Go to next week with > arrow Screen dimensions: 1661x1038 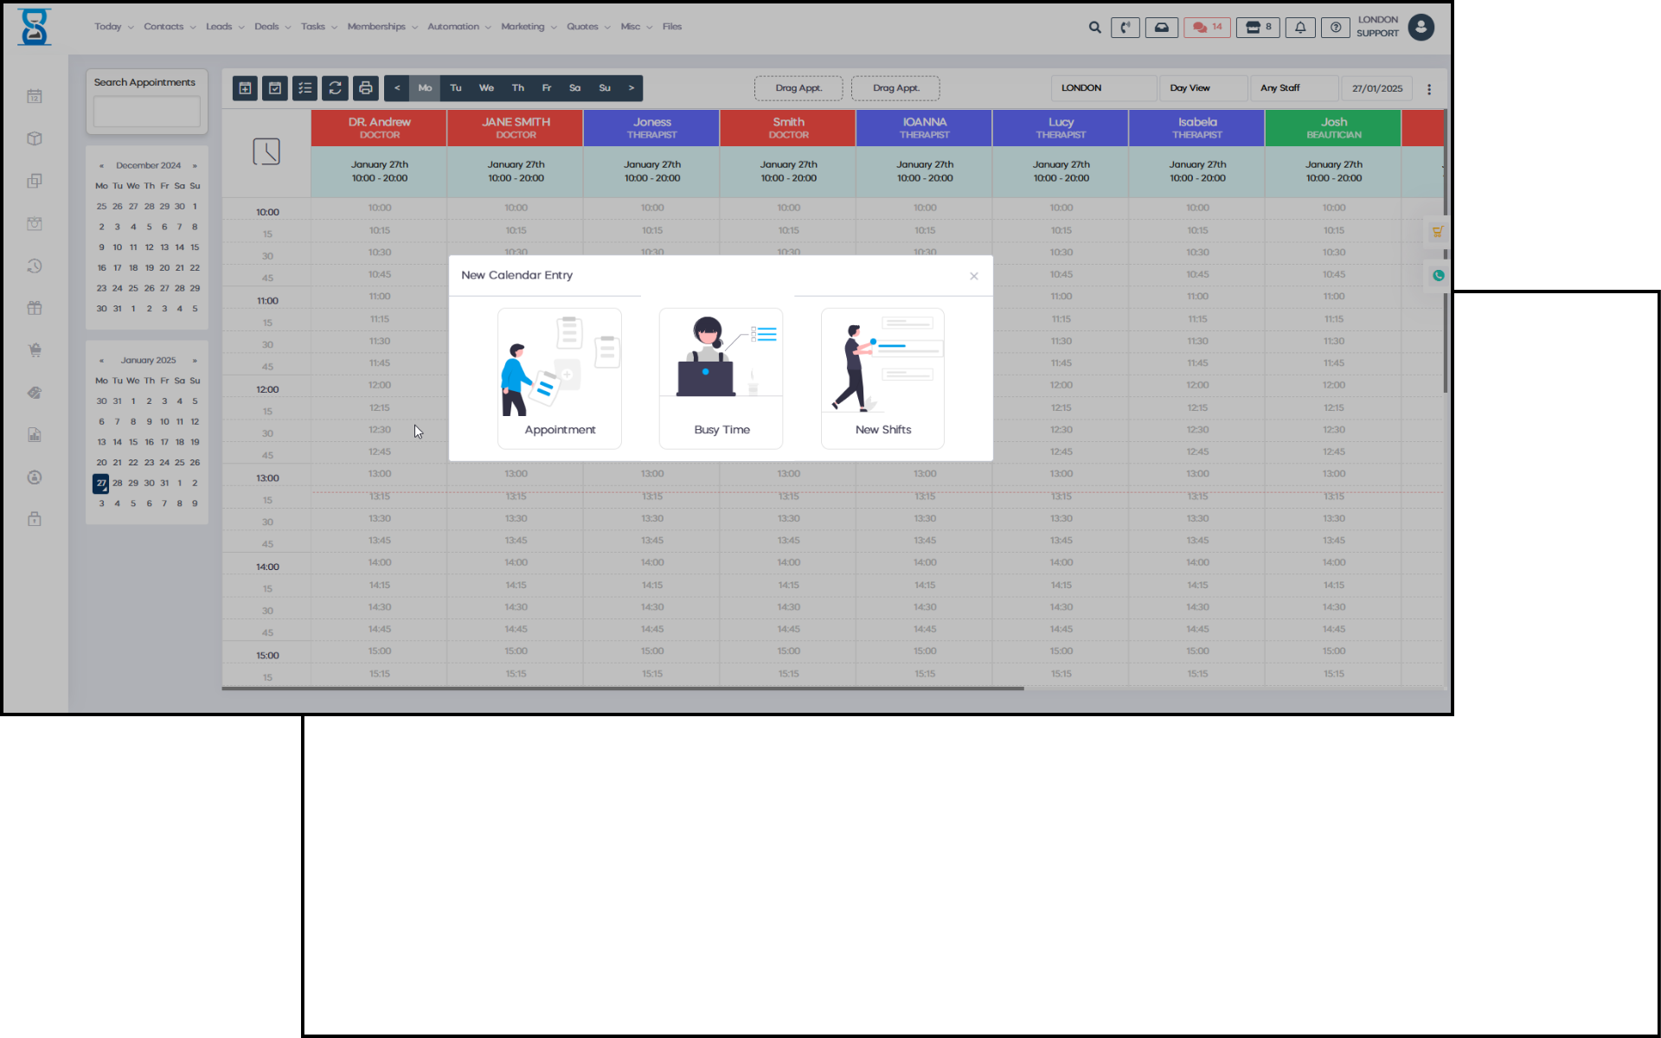pyautogui.click(x=632, y=88)
